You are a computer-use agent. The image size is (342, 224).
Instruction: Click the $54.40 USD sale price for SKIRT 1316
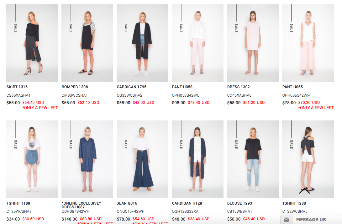(x=33, y=103)
